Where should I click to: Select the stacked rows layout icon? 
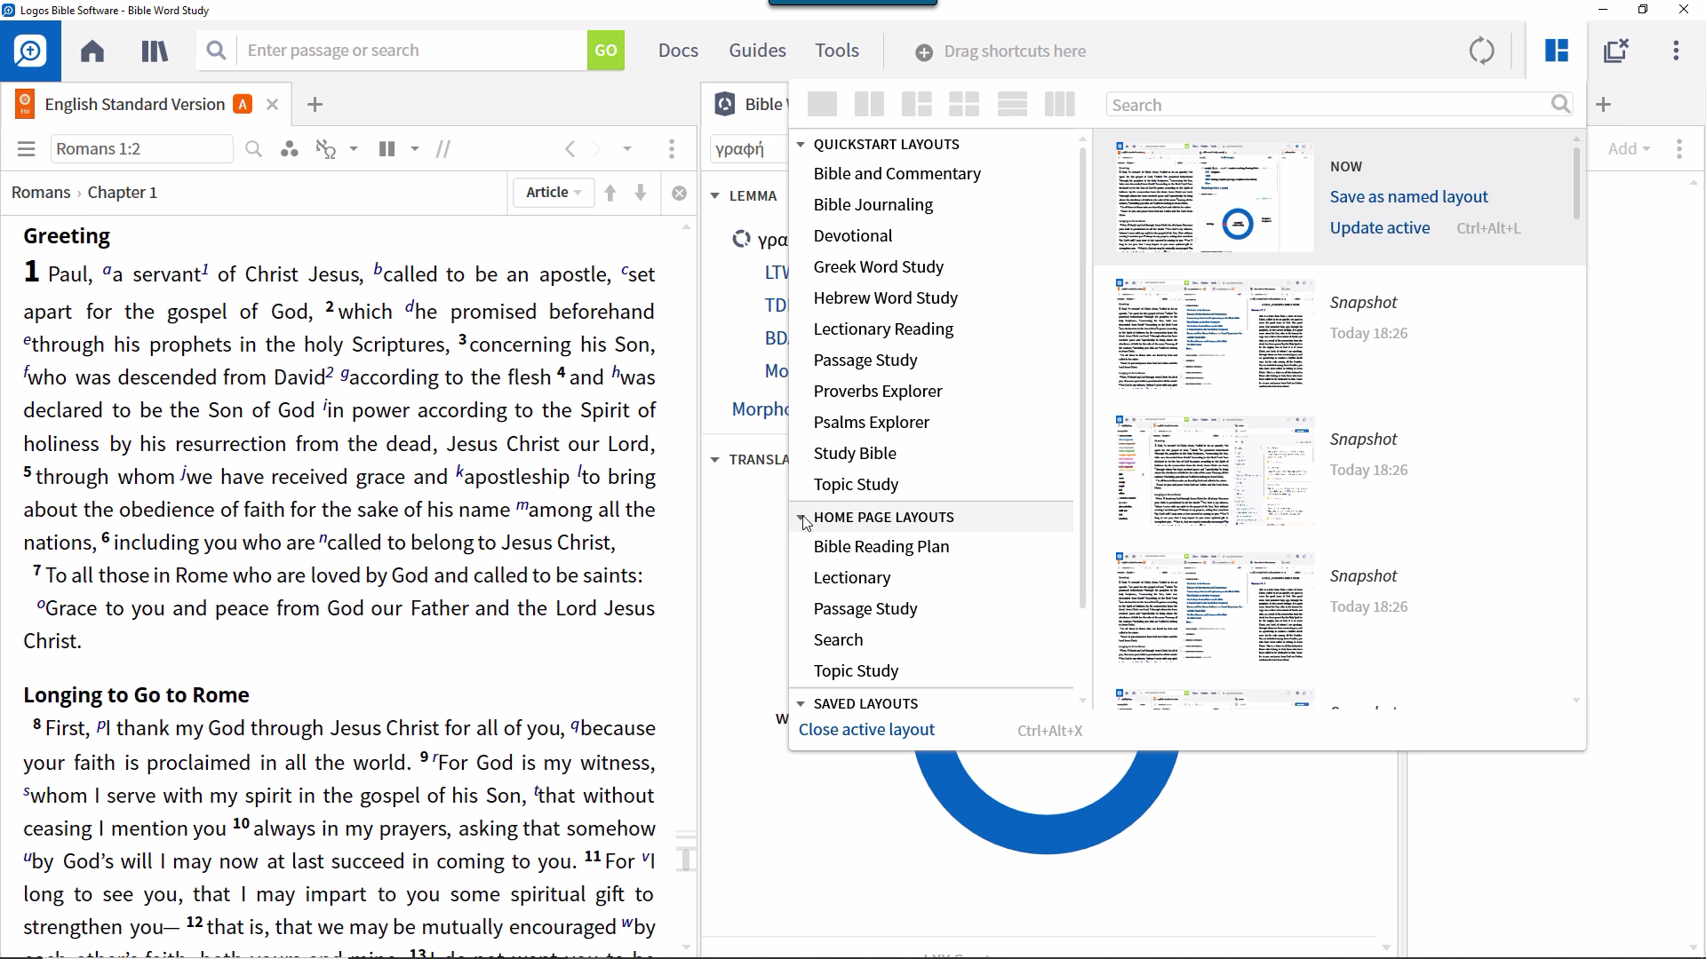pos(1012,105)
